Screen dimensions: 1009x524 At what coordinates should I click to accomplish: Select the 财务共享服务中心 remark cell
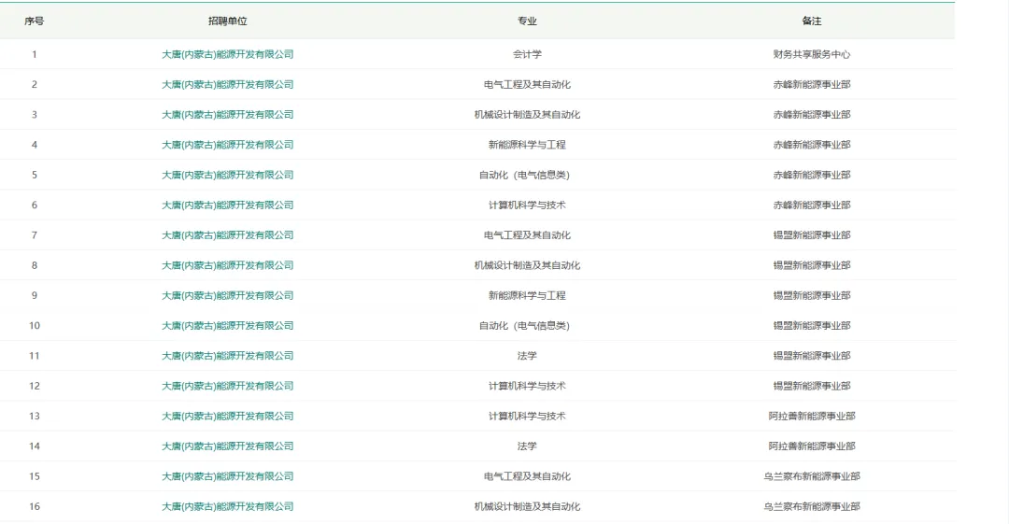(811, 54)
